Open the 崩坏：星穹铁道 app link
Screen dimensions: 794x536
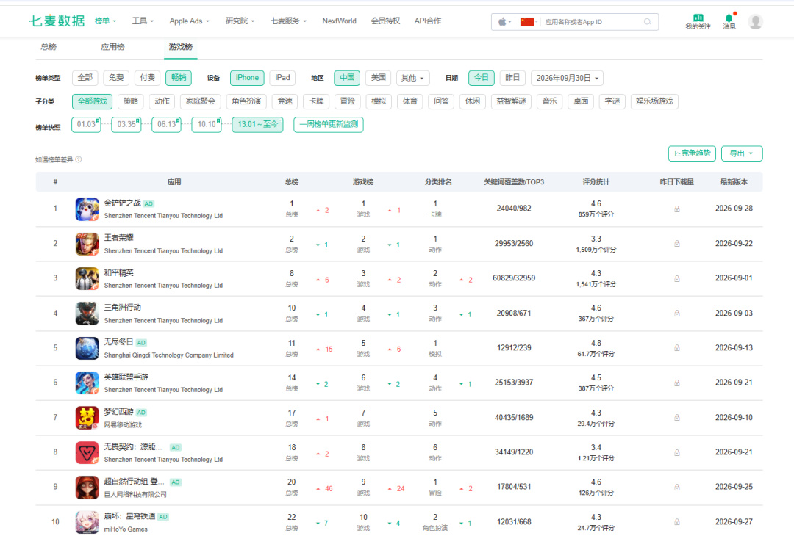129,515
